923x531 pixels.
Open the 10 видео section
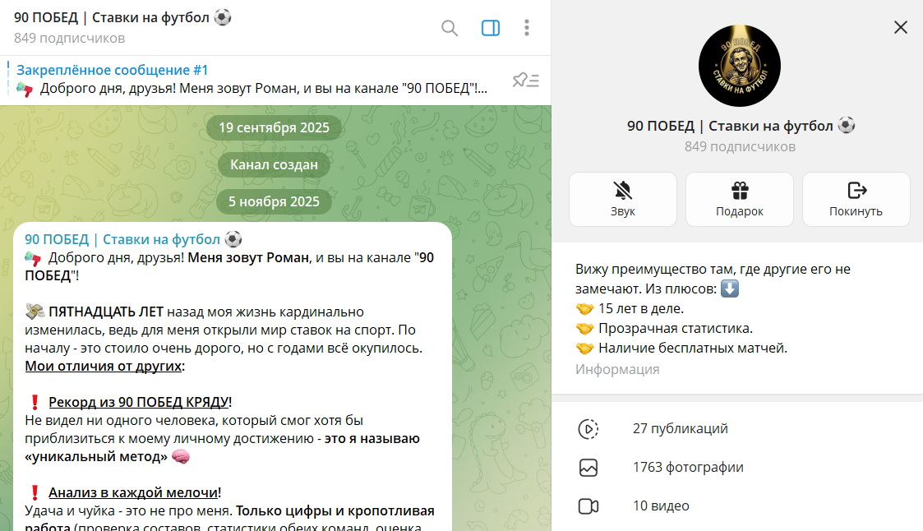[x=737, y=506]
